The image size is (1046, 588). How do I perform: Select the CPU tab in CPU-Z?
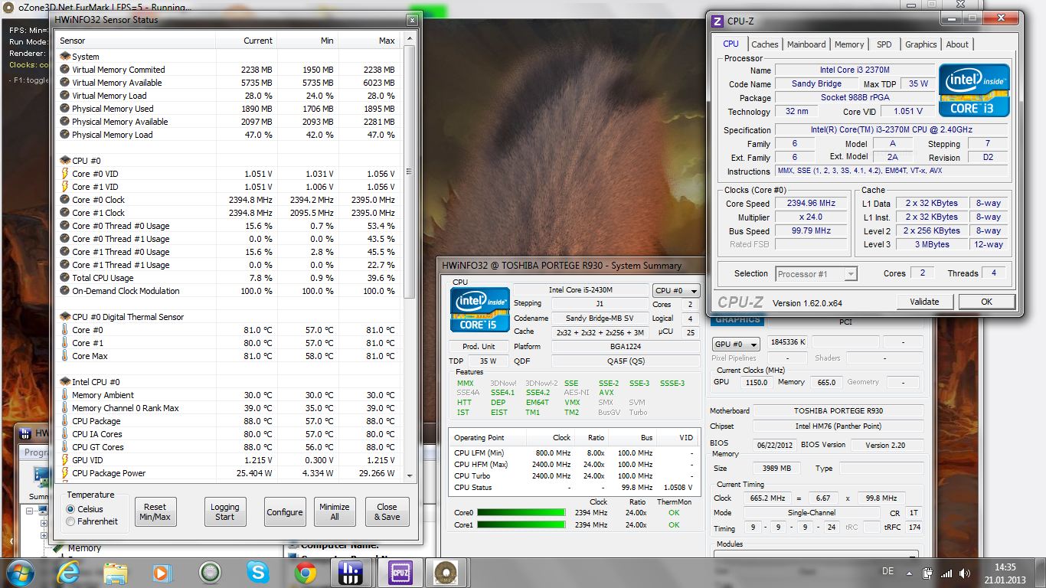[731, 44]
